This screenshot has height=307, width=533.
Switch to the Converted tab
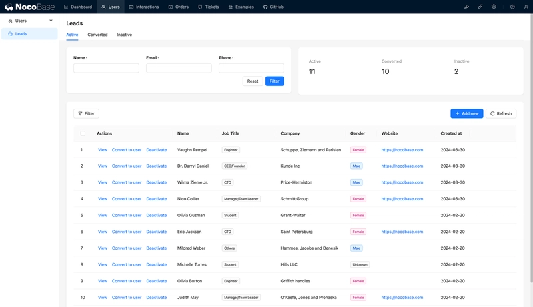97,35
